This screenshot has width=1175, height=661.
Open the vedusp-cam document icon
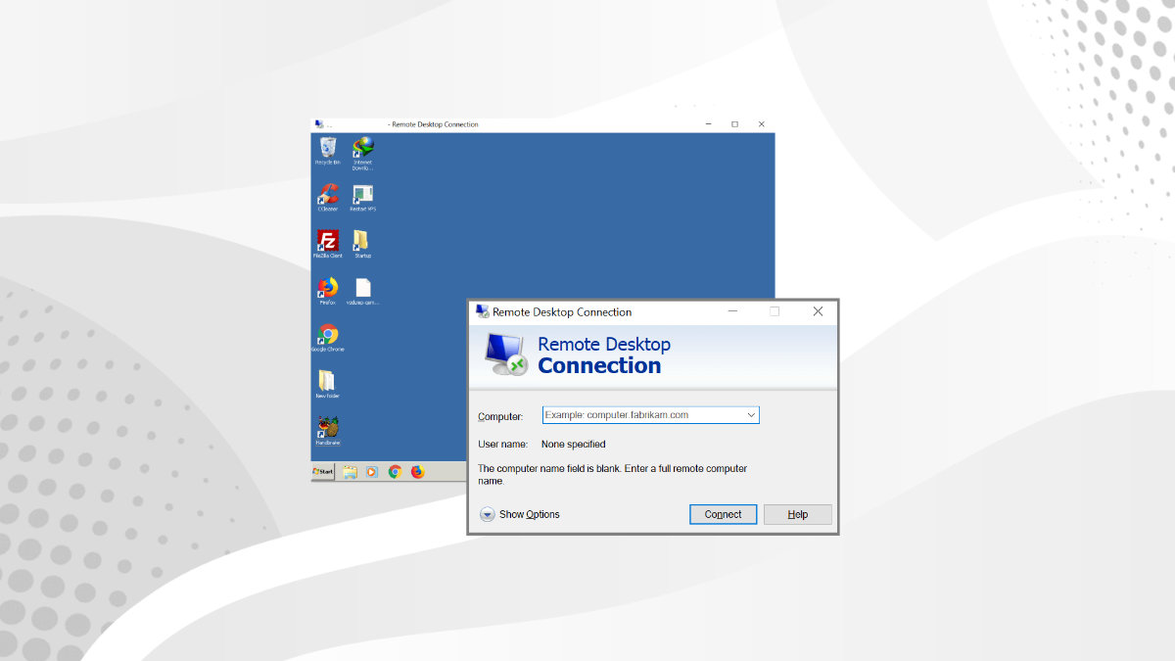[x=362, y=288]
